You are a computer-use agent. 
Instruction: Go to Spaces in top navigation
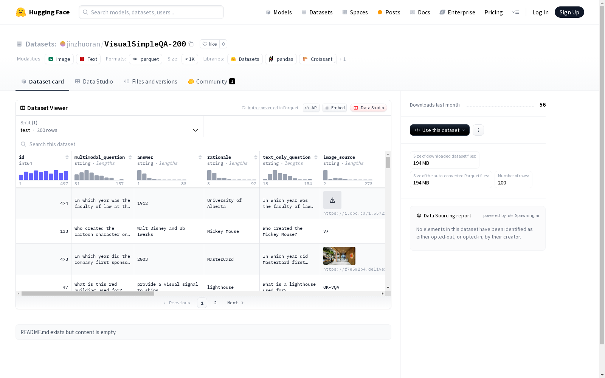pyautogui.click(x=355, y=12)
